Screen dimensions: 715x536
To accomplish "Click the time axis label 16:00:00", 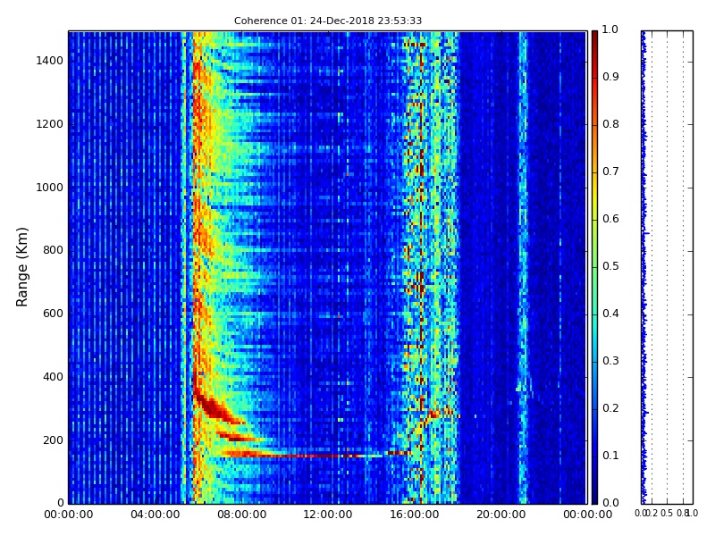I will (415, 515).
